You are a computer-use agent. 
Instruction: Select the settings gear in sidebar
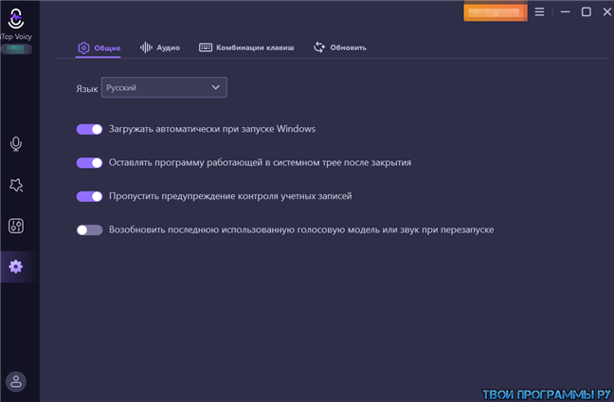click(x=15, y=266)
